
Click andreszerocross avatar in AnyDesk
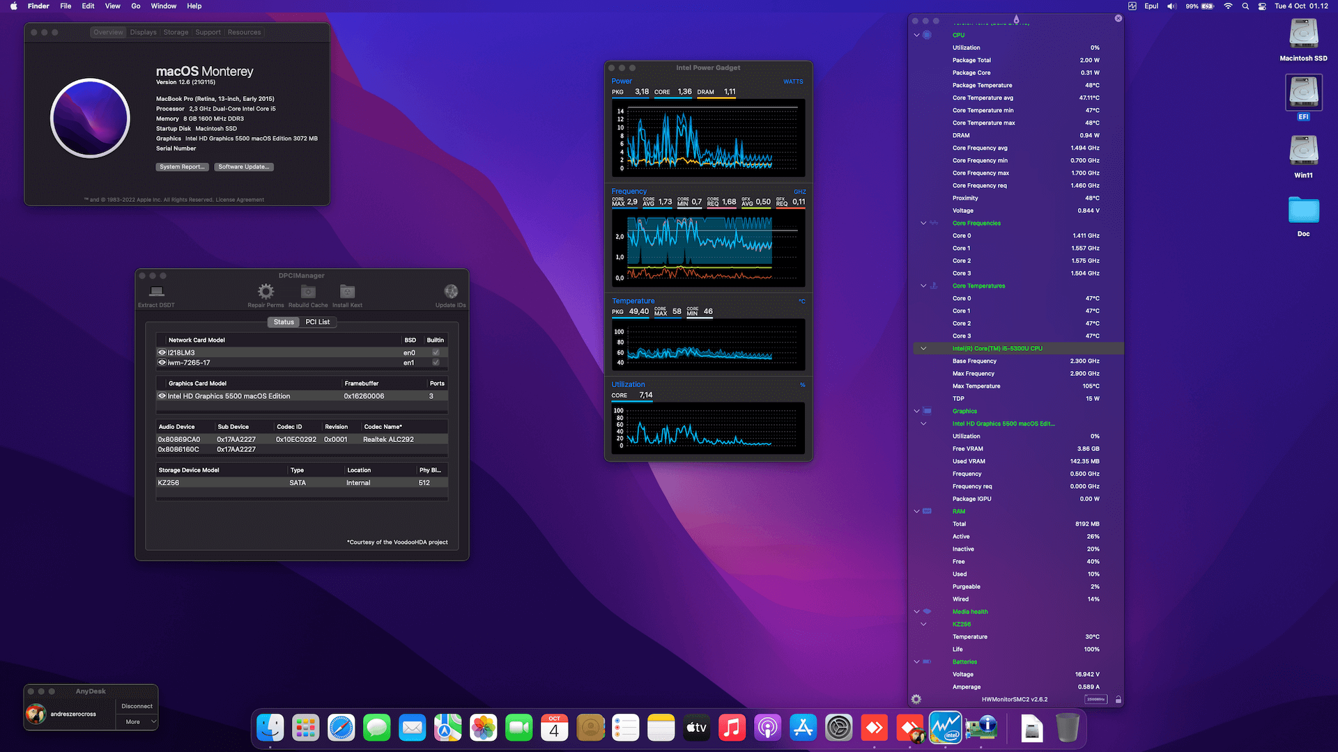coord(36,714)
